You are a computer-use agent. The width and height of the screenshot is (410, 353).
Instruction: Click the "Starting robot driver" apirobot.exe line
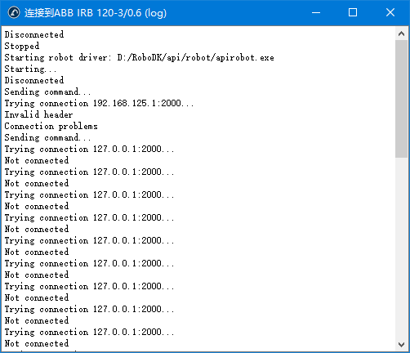click(139, 57)
